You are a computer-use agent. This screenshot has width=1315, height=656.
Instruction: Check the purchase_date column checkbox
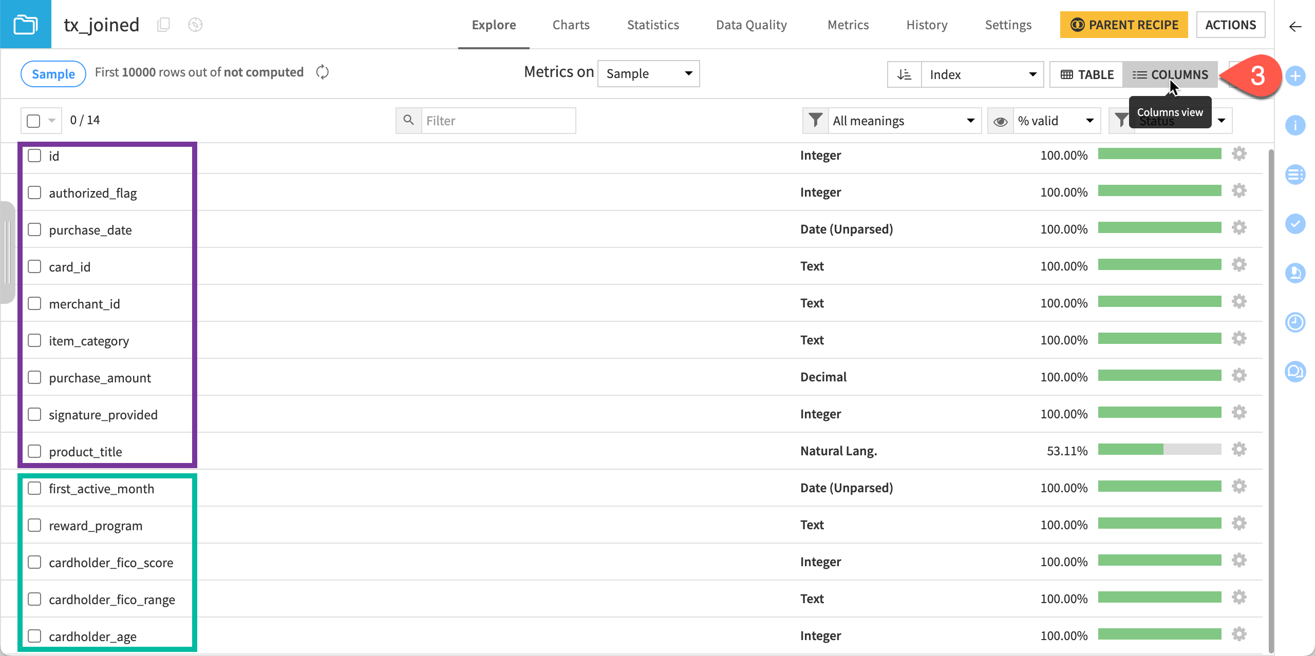(34, 229)
